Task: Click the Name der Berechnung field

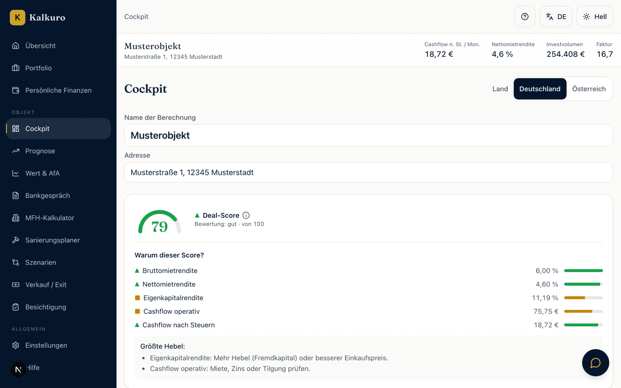Action: coord(368,135)
